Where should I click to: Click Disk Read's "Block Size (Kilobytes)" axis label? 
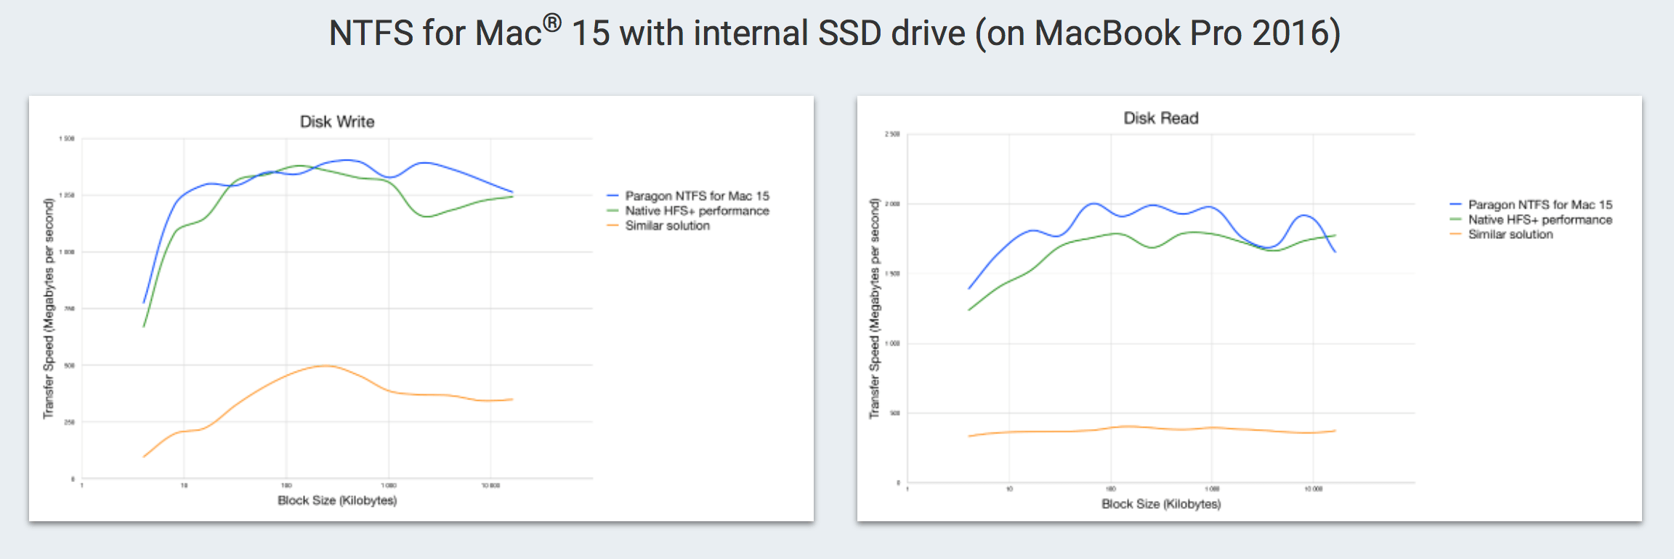(1160, 504)
